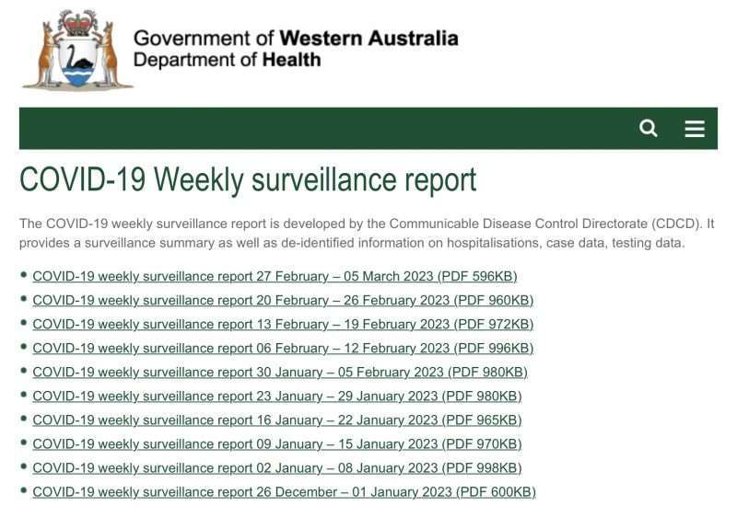Open report 09 January – 15 January 2023
The width and height of the screenshot is (737, 506).
[277, 444]
